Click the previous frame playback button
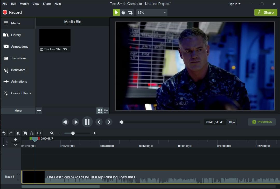Screen dimensions: 280x189 65,122
